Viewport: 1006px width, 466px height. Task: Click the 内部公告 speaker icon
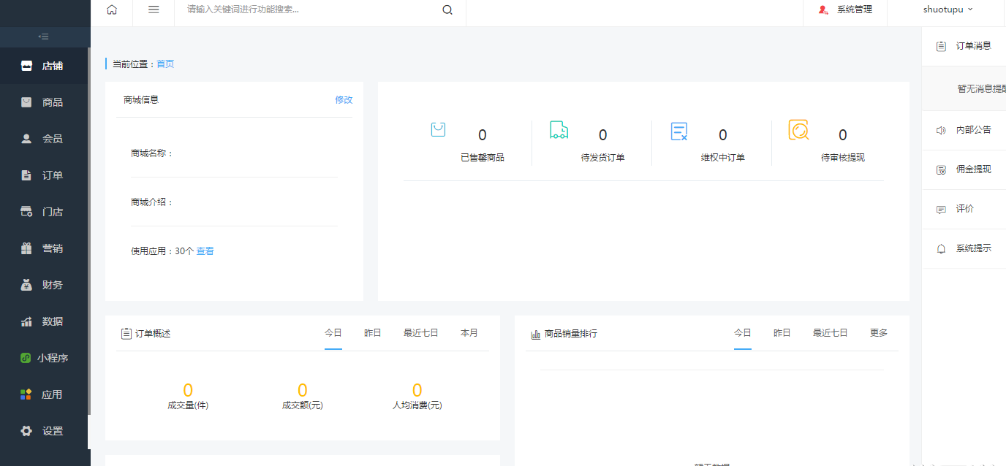coord(942,130)
